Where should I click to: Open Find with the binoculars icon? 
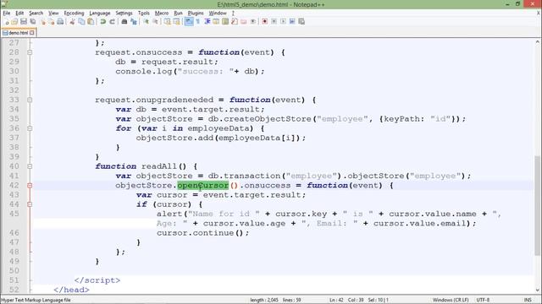(124, 21)
